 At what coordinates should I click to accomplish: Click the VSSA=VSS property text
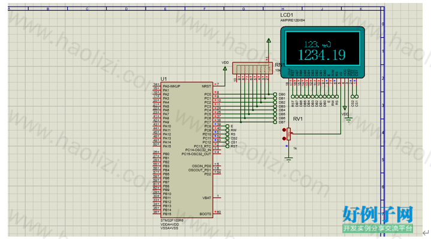click(169, 228)
